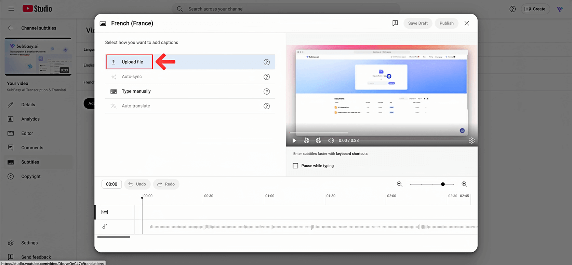Click the audio track music note icon
Viewport: 572px width, 265px height.
[x=105, y=226]
